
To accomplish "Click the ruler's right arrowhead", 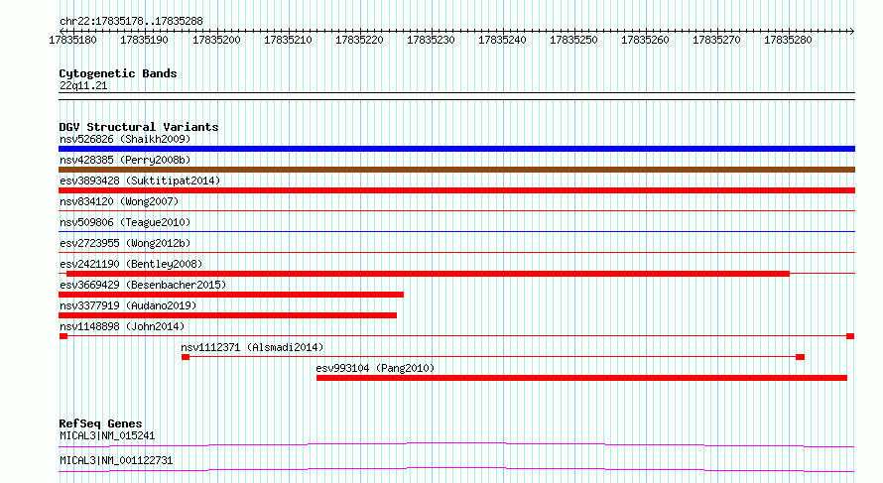I will pyautogui.click(x=852, y=31).
